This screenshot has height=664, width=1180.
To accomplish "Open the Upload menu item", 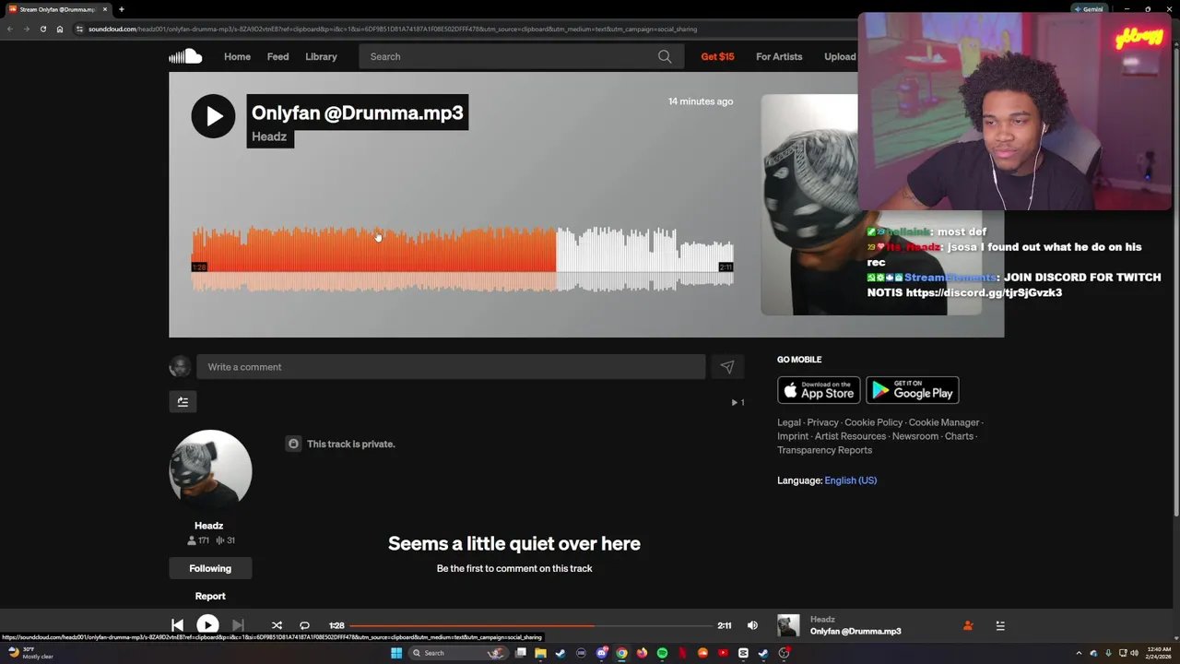I will point(840,56).
